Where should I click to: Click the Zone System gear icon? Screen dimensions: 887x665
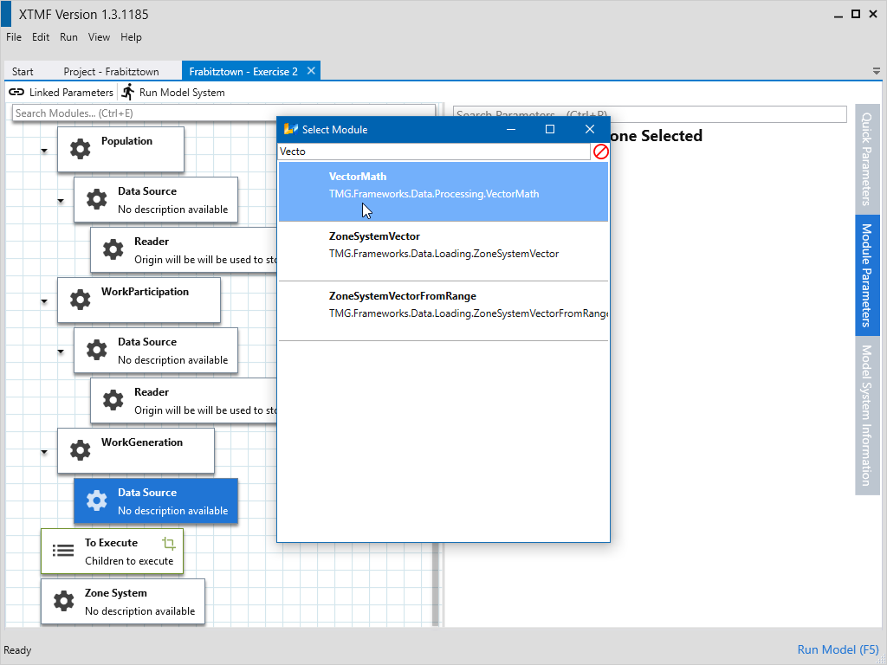63,601
